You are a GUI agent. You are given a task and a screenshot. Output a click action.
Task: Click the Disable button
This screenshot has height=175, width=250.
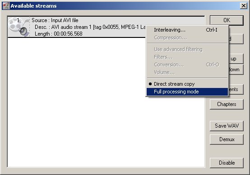(227, 163)
